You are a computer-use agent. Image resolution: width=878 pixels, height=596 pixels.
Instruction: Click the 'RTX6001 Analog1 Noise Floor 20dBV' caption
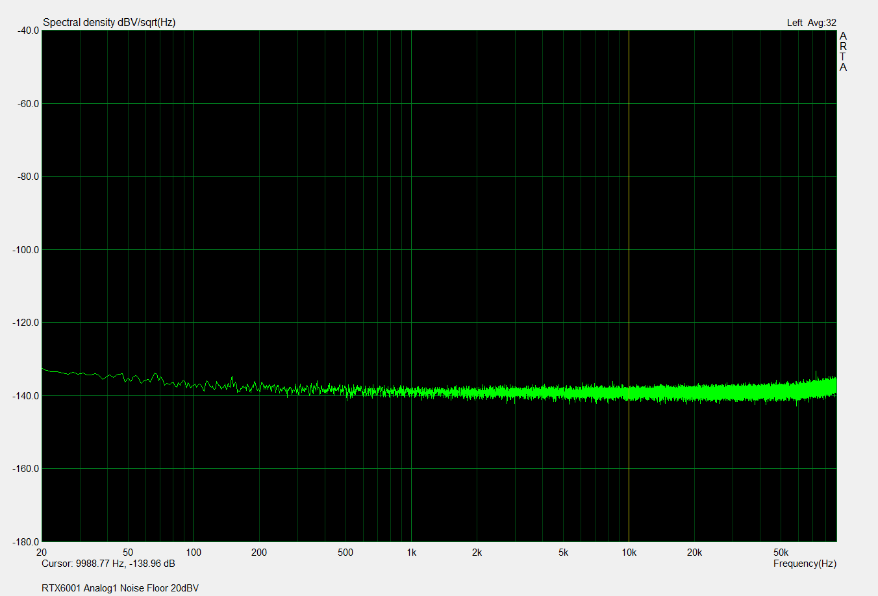pyautogui.click(x=120, y=588)
